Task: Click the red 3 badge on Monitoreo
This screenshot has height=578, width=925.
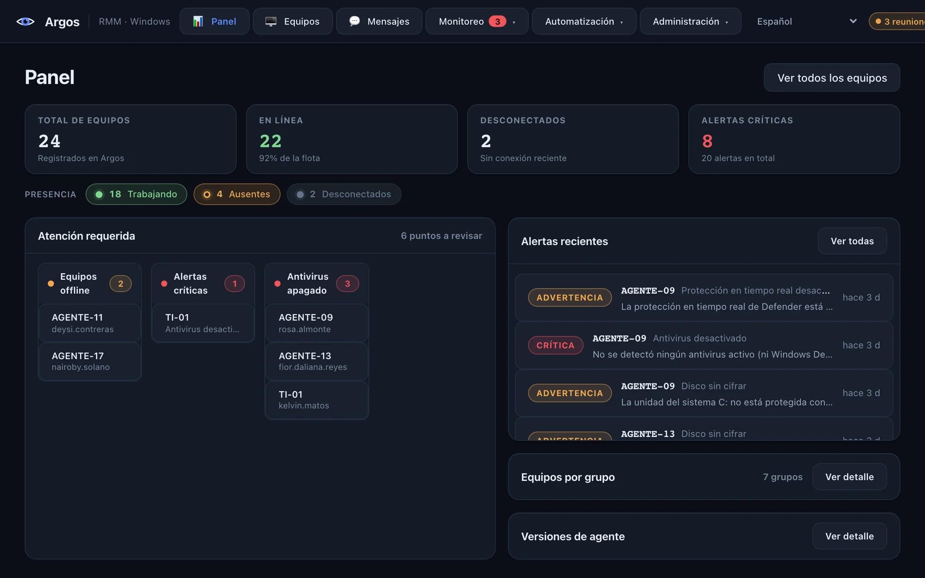Action: tap(497, 22)
